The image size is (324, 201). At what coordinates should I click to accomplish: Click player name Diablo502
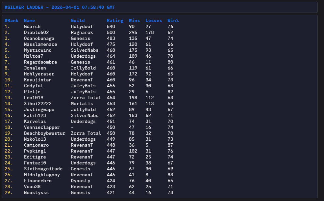click(x=36, y=32)
